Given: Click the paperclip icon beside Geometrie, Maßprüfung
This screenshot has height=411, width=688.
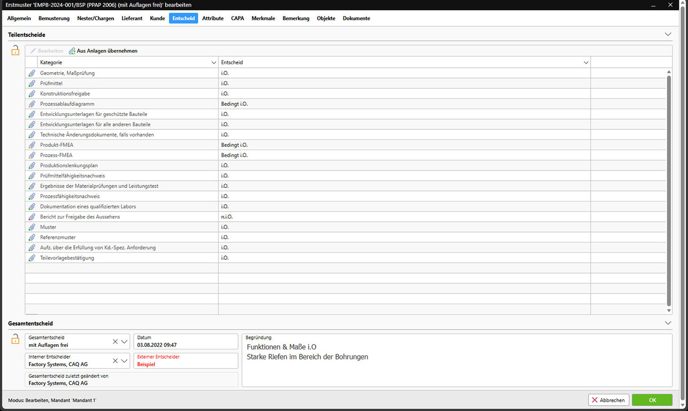Looking at the screenshot, I should 32,73.
